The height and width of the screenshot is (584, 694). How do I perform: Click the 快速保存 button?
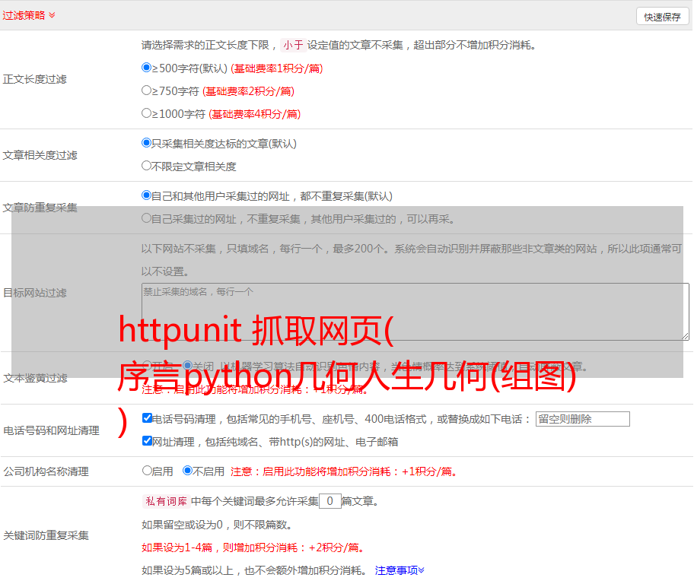[x=662, y=17]
